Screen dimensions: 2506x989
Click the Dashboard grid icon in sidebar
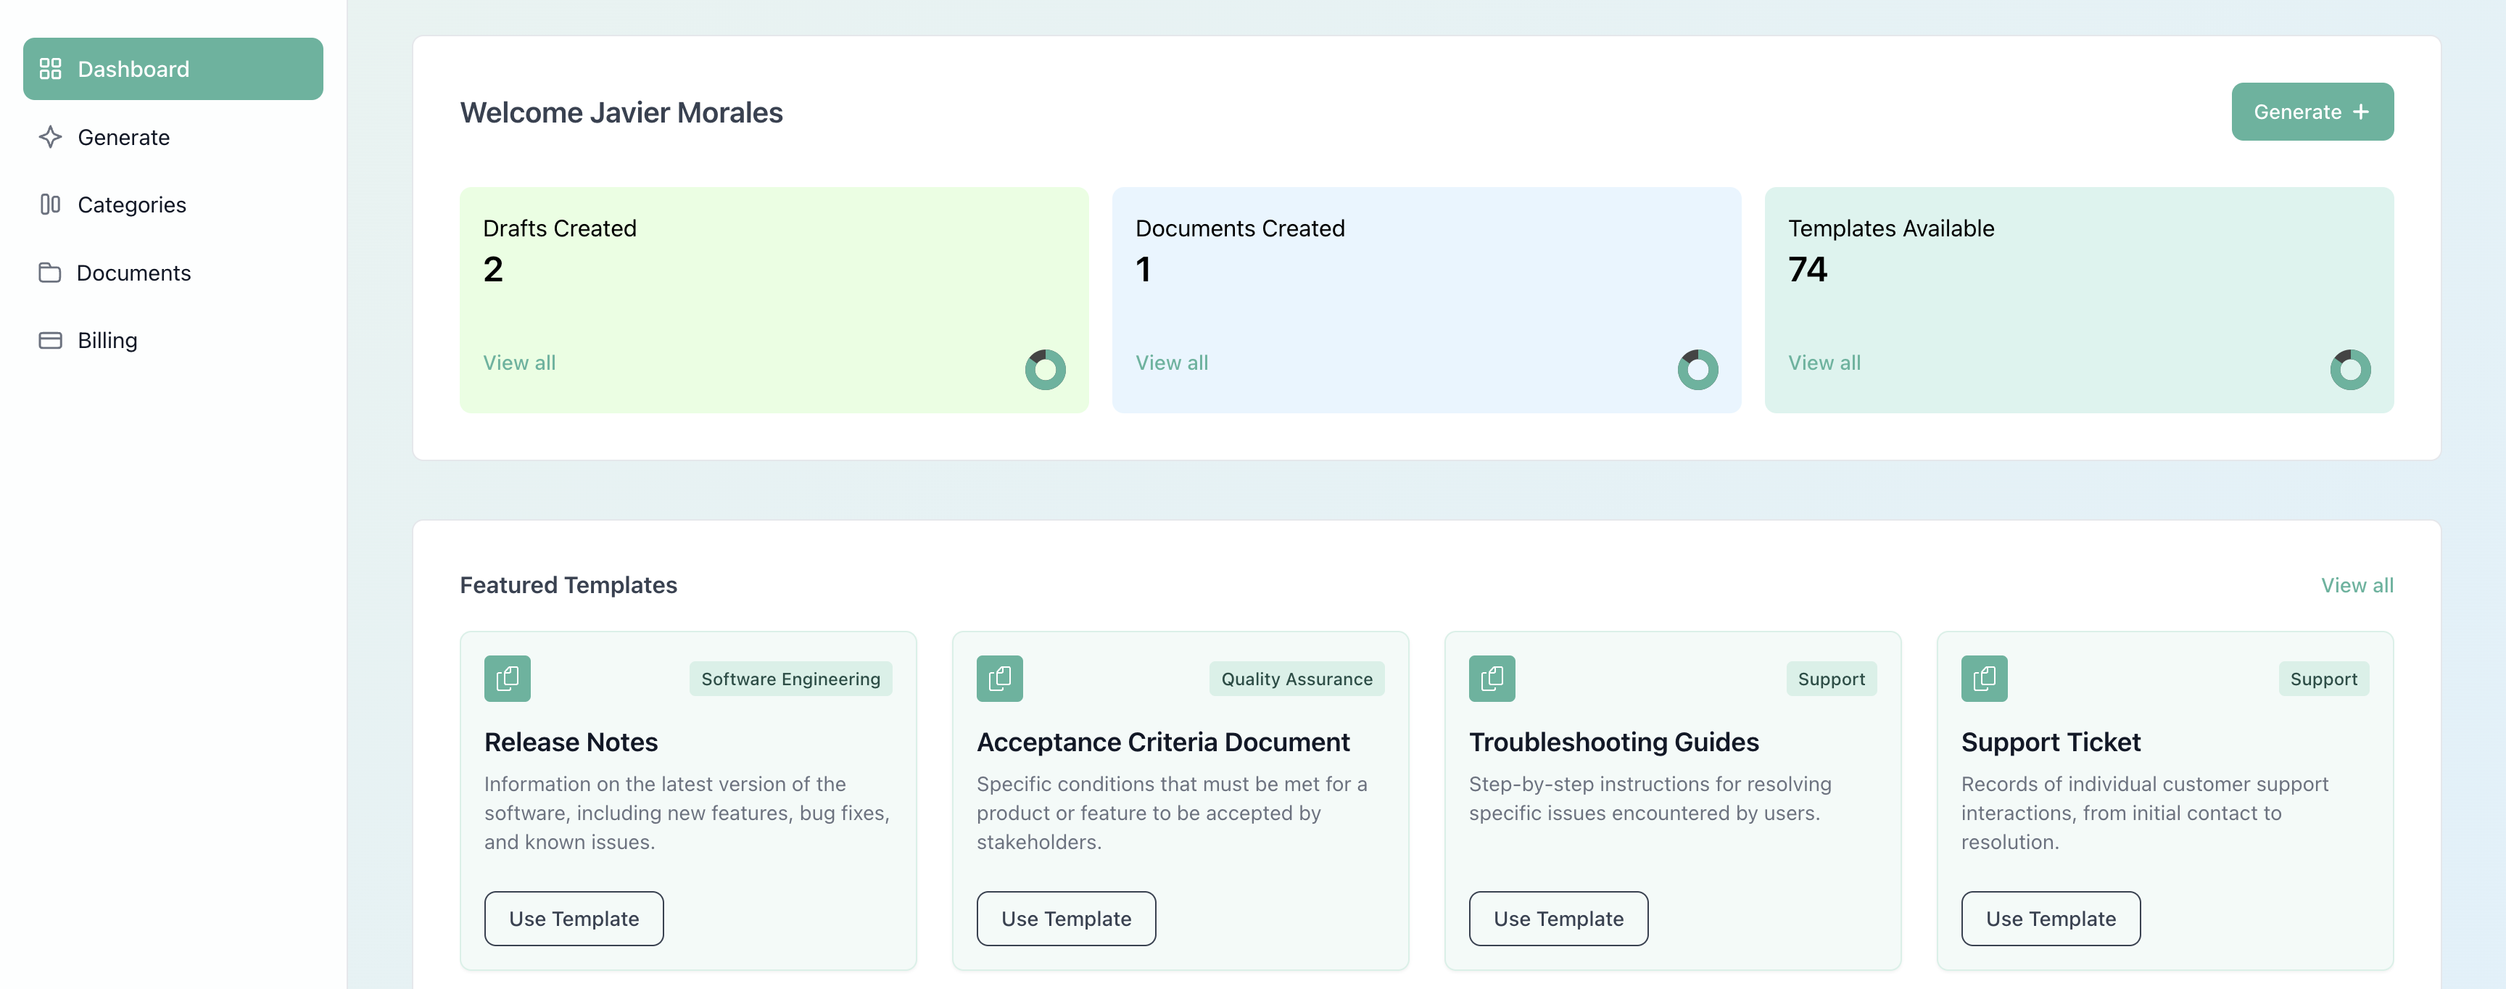pyautogui.click(x=51, y=69)
